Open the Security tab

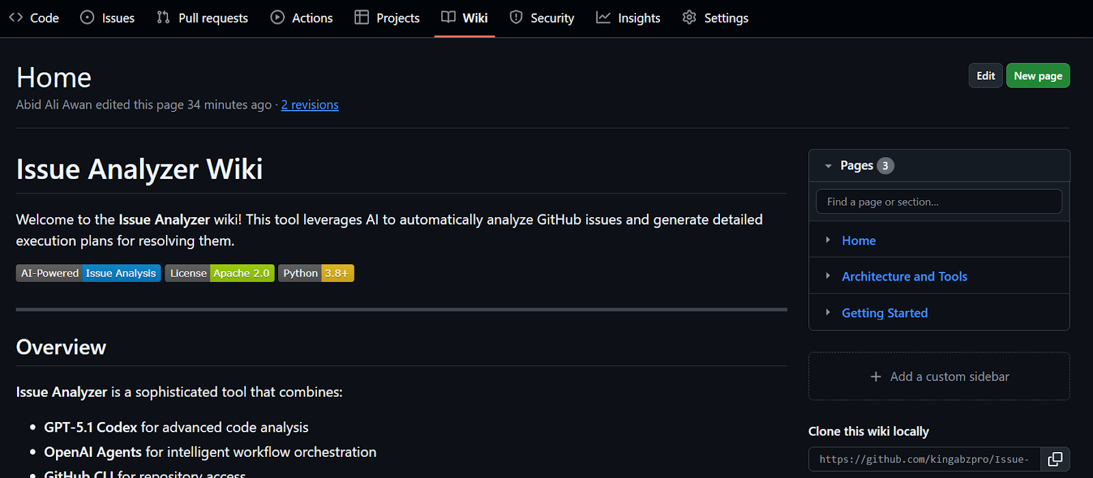point(542,18)
